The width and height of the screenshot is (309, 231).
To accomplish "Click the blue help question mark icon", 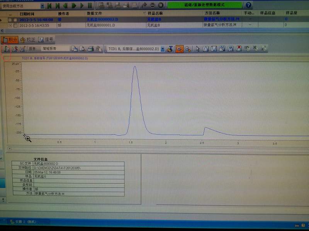I will tap(248, 5).
